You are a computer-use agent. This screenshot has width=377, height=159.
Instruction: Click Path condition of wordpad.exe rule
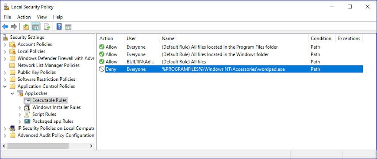click(315, 69)
